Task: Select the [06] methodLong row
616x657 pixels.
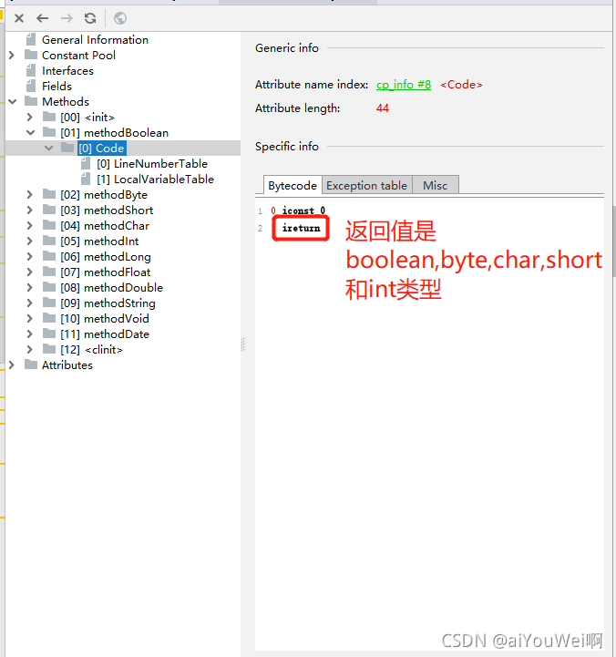Action: [x=106, y=257]
